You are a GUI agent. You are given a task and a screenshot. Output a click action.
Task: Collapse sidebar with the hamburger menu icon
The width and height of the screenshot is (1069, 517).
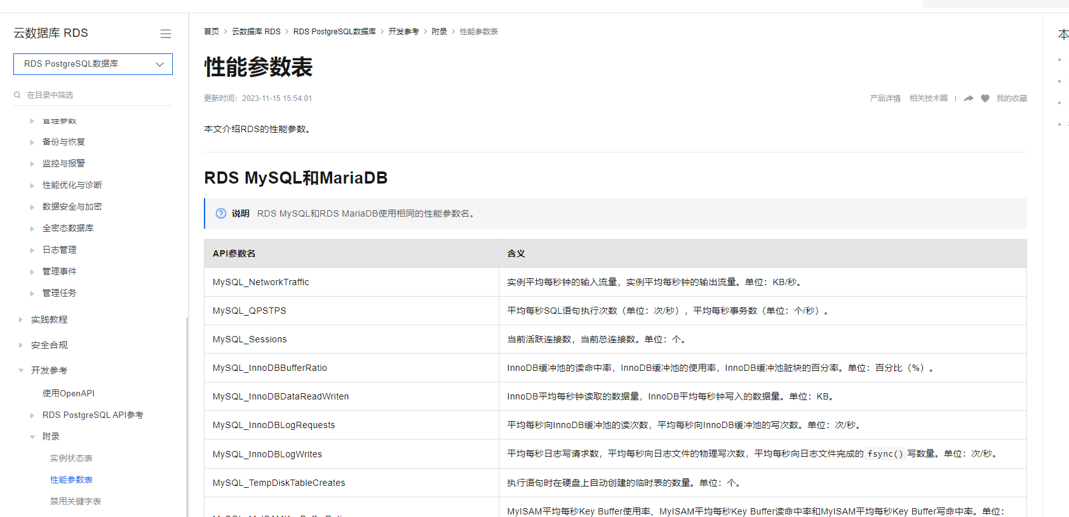tap(166, 34)
